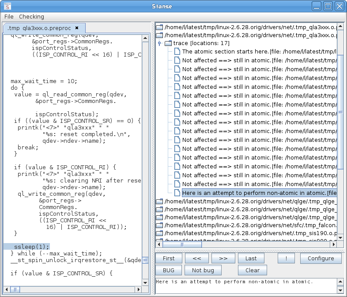Open the File menu
The height and width of the screenshot is (297, 347).
pos(9,17)
